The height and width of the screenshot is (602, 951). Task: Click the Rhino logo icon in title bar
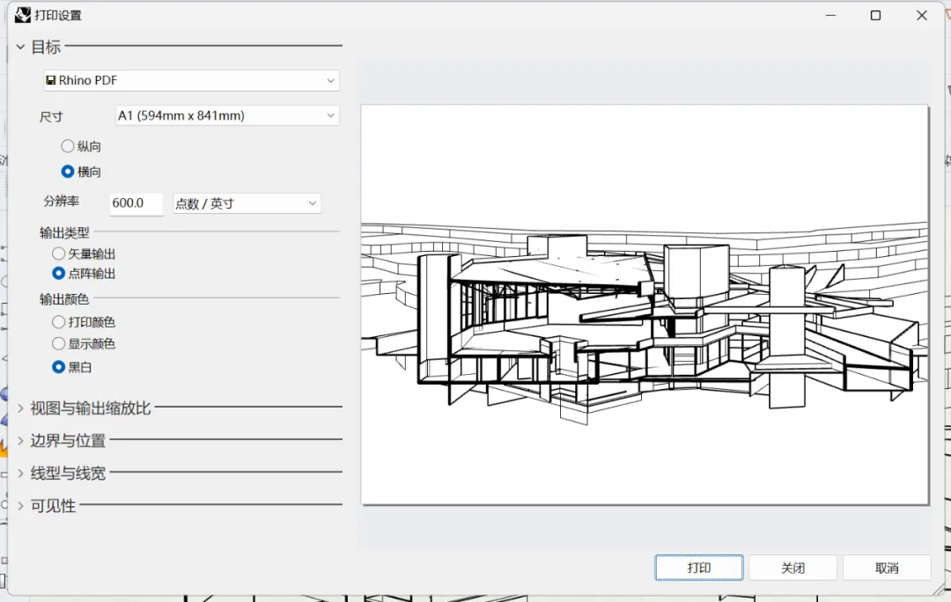click(22, 15)
